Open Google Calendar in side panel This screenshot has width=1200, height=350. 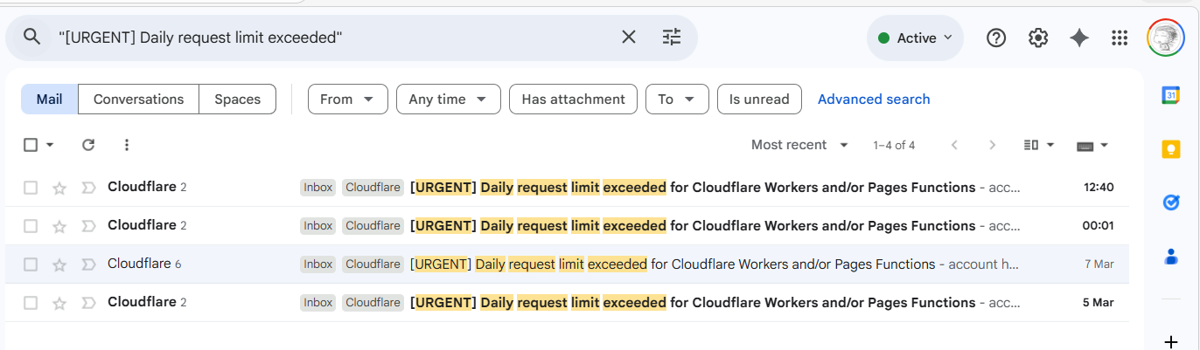coord(1171,95)
